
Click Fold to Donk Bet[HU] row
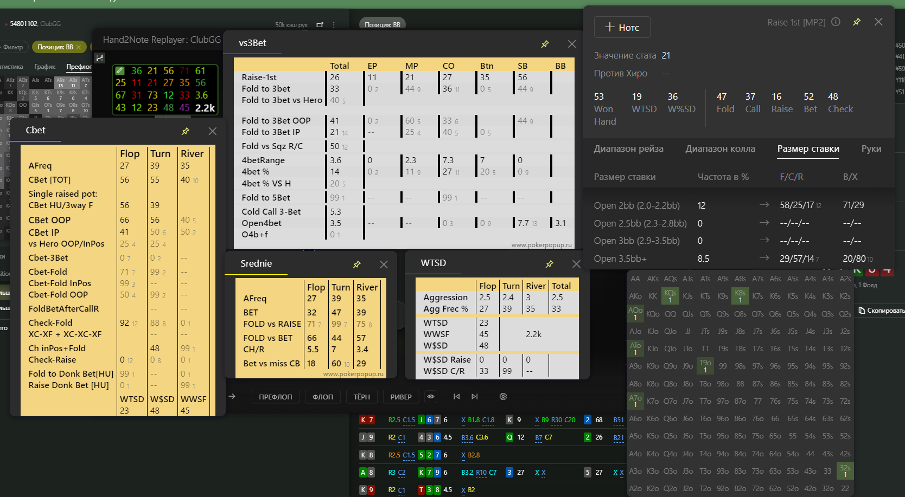click(118, 374)
